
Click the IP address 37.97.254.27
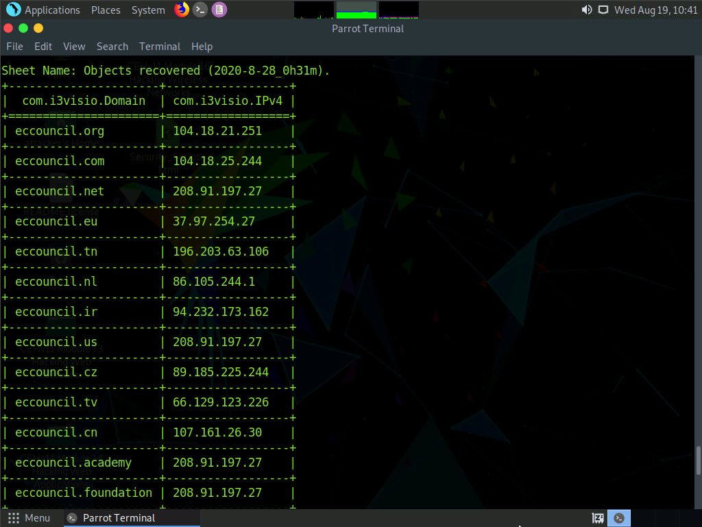tap(214, 221)
